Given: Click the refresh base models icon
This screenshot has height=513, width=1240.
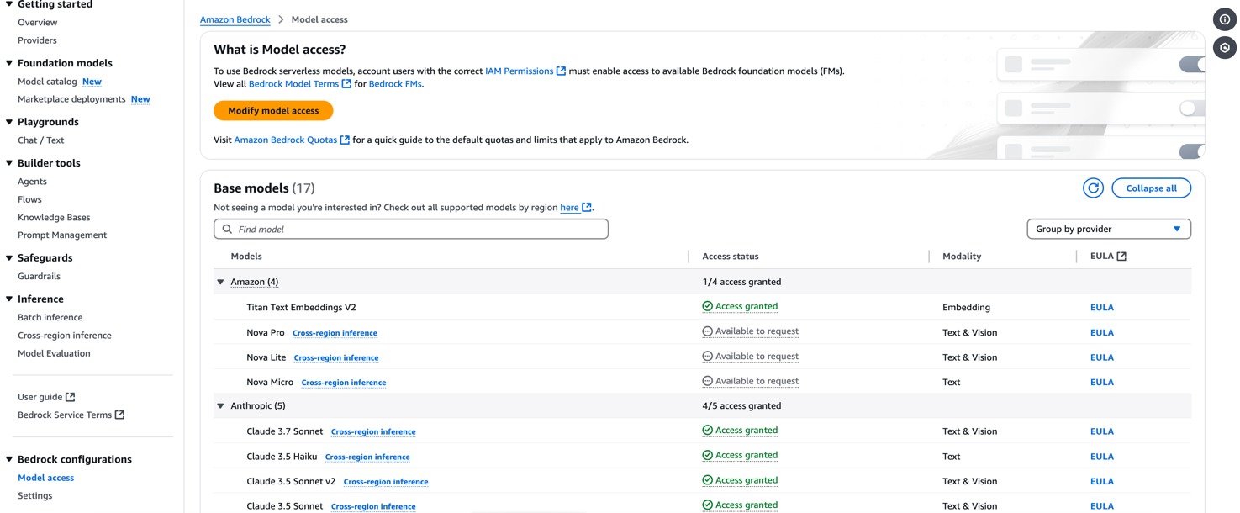Looking at the screenshot, I should 1093,188.
